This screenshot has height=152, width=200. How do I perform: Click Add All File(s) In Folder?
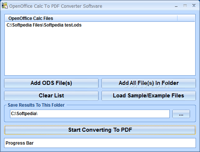click(x=149, y=83)
